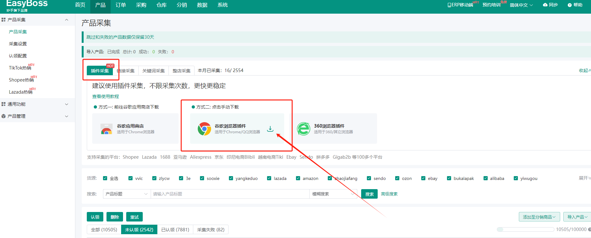591x238 pixels.
Task: Click the 10505/100000 quota progress bar
Action: tap(525, 229)
